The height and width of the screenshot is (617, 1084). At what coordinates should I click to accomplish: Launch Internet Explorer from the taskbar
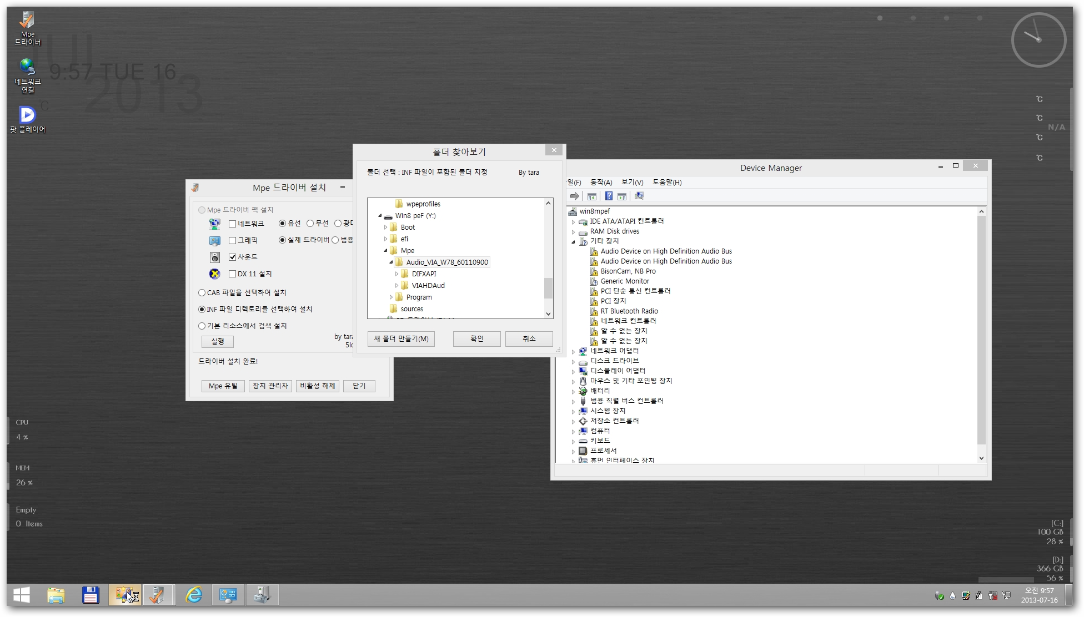(x=194, y=595)
